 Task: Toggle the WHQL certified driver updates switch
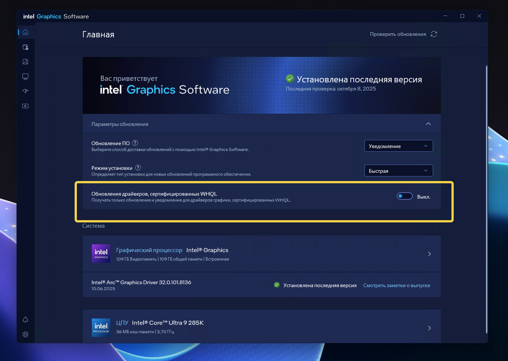point(404,196)
